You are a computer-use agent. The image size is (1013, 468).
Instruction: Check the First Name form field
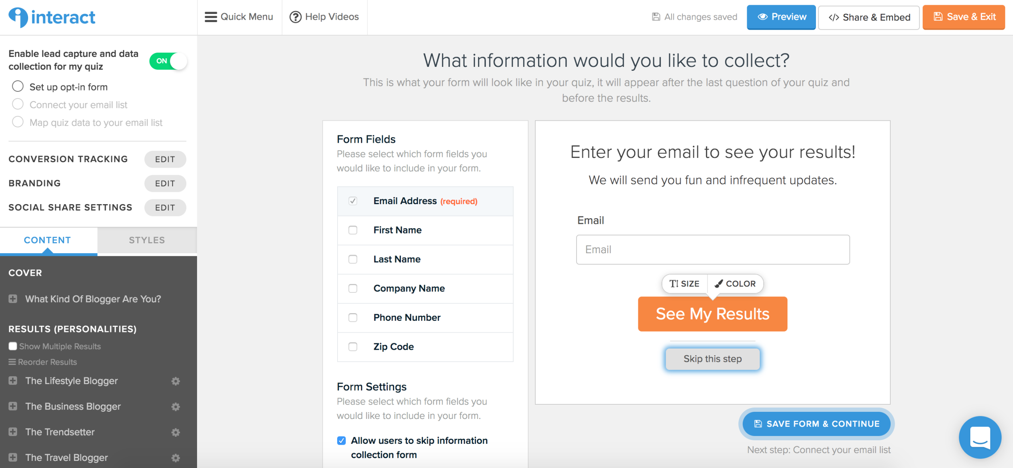[x=353, y=230]
